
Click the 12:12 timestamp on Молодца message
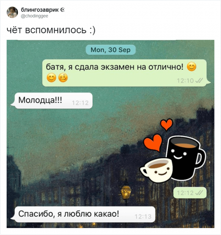pos(80,103)
